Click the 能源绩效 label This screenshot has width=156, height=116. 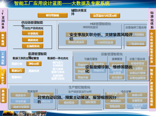click(34, 71)
